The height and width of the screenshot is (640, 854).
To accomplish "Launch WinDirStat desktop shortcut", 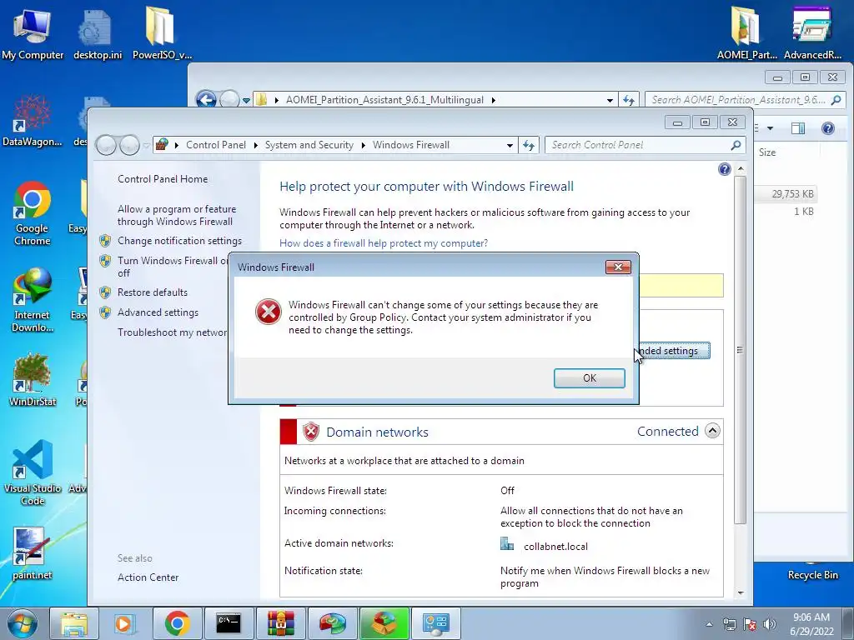I will click(33, 380).
